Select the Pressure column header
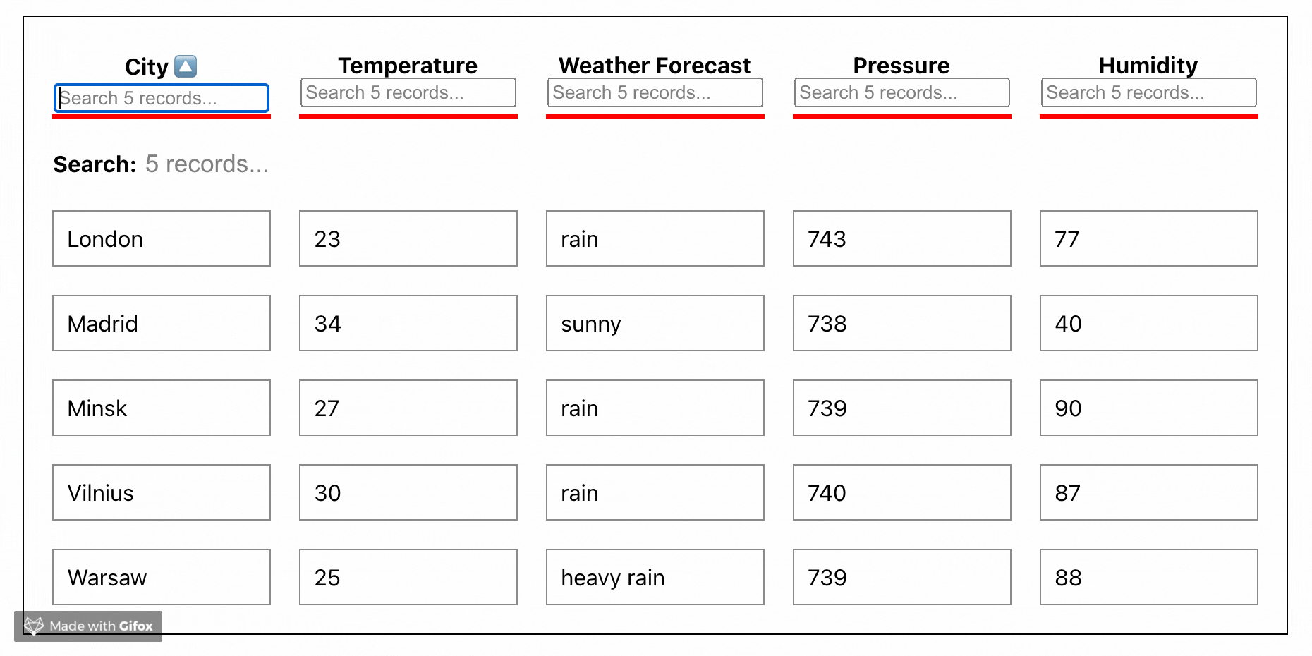 click(901, 65)
